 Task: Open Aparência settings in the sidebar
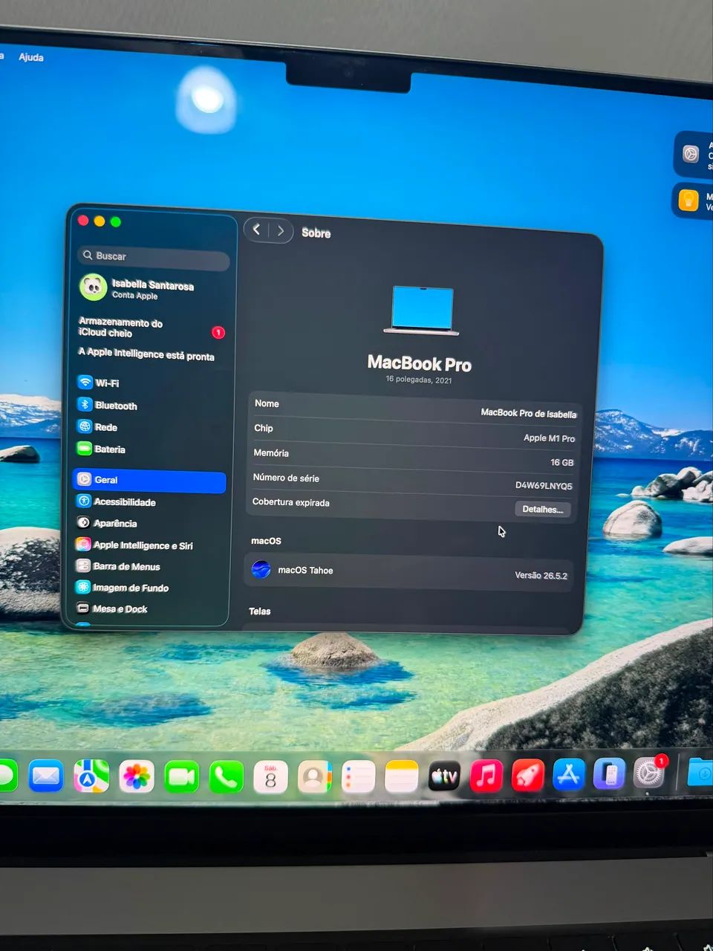click(x=107, y=523)
